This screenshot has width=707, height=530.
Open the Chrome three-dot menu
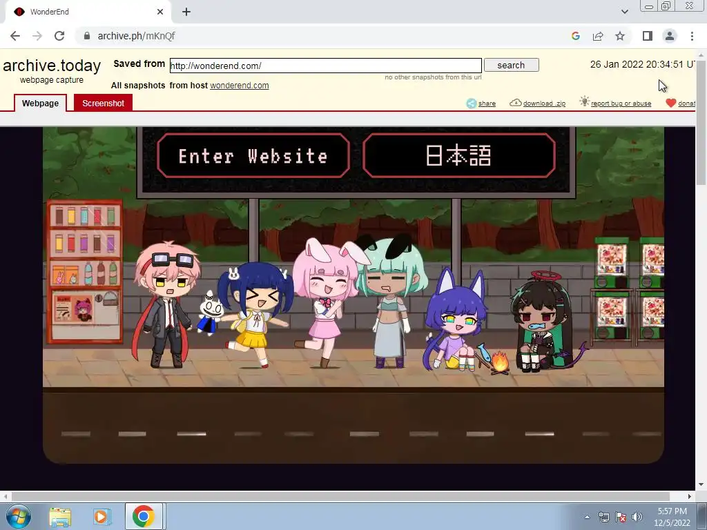[x=692, y=36]
